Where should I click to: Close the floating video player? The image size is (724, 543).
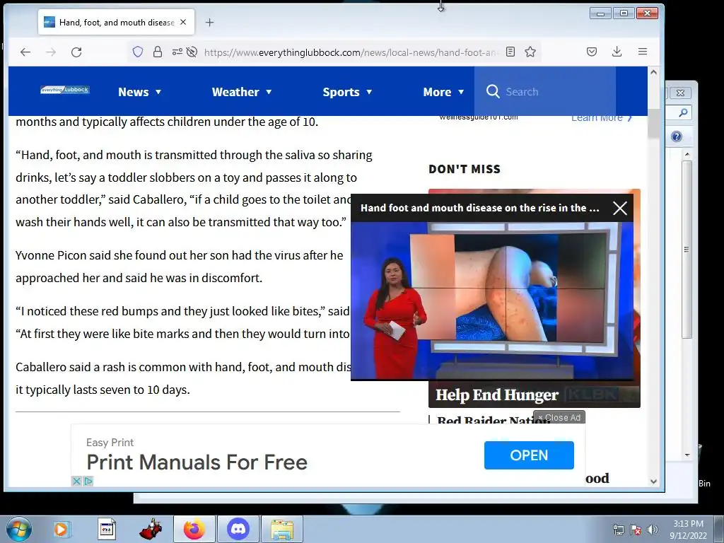point(619,209)
